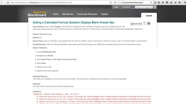Click the paper plane send icon
The height and width of the screenshot is (104, 186).
(175, 3)
